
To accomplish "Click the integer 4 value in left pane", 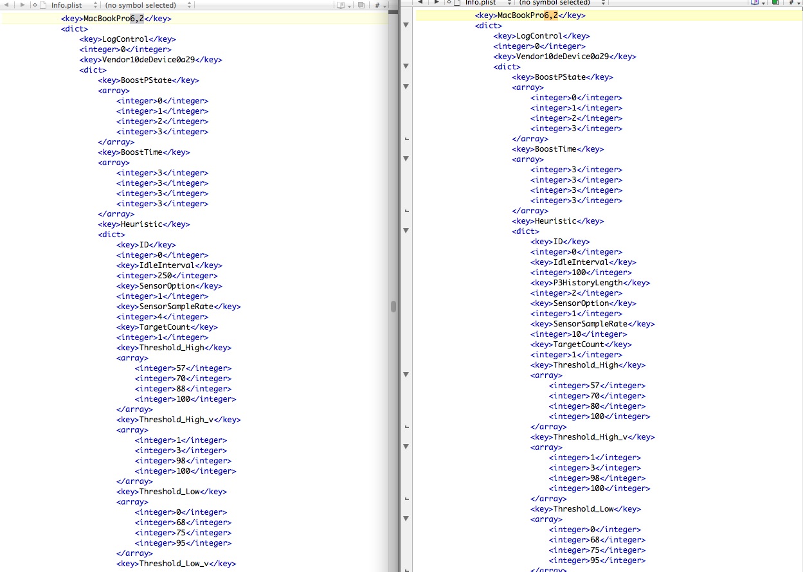I will [x=163, y=317].
